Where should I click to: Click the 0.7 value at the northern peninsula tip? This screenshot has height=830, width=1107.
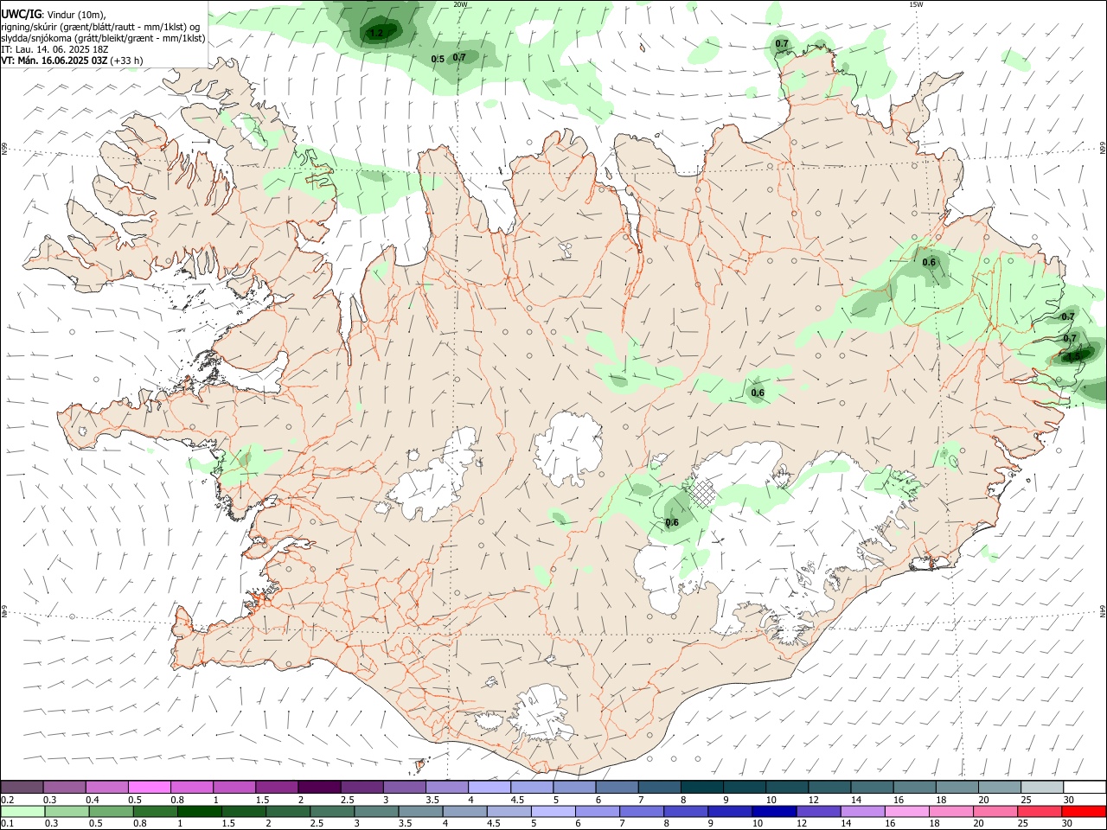tap(782, 43)
